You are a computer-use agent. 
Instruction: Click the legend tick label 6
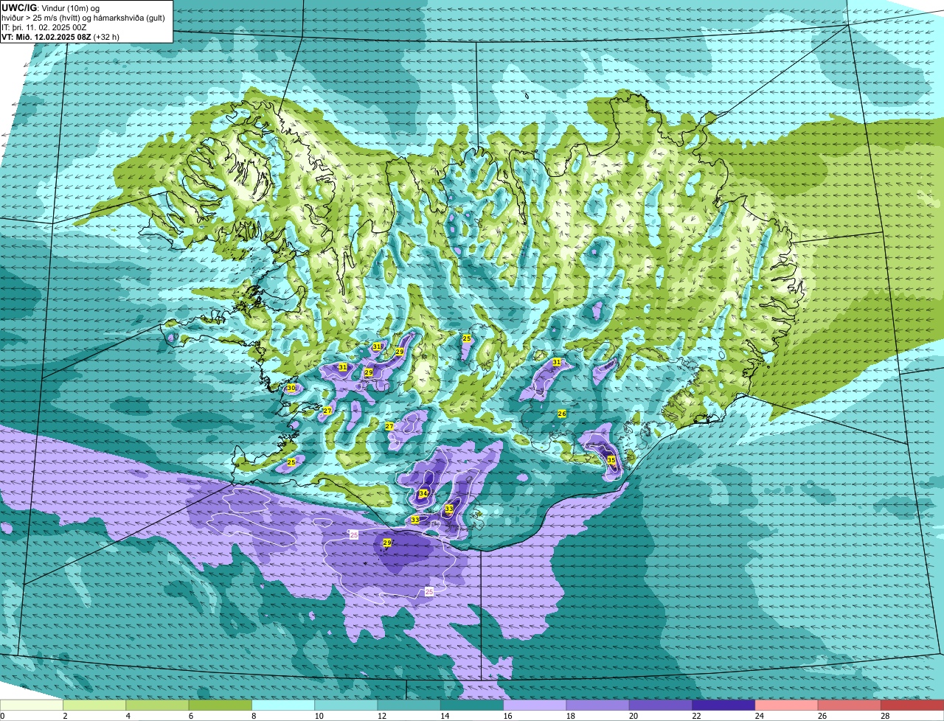[x=191, y=716]
